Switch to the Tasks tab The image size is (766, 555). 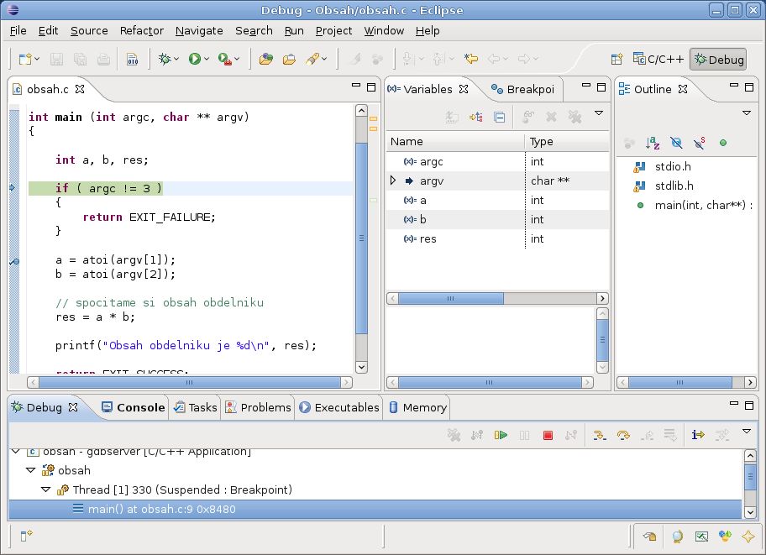tap(196, 407)
